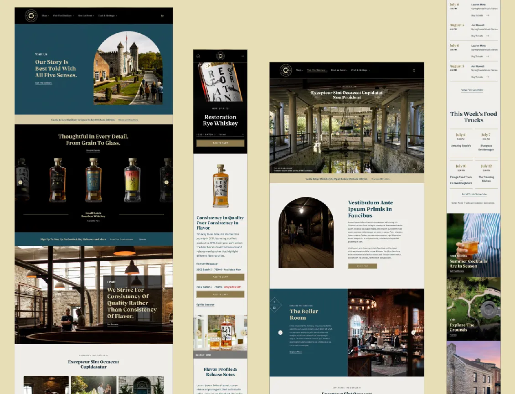Viewport: 515px width, 394px height.
Task: Show previous photo in mobile product gallery
Action: point(198,332)
